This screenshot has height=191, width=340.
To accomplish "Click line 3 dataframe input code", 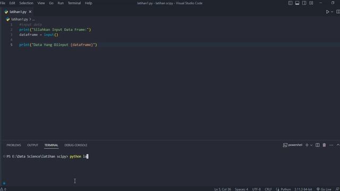I will [39, 34].
